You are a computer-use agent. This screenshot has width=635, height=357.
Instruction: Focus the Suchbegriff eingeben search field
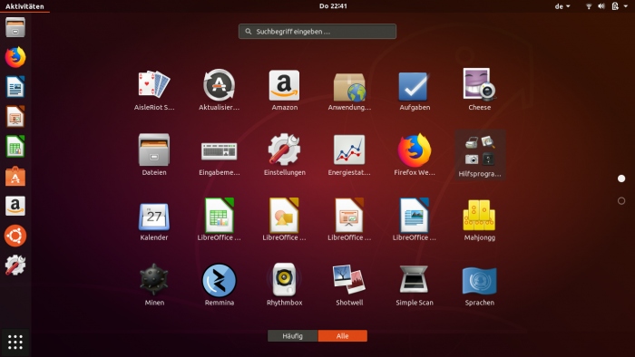pyautogui.click(x=317, y=32)
